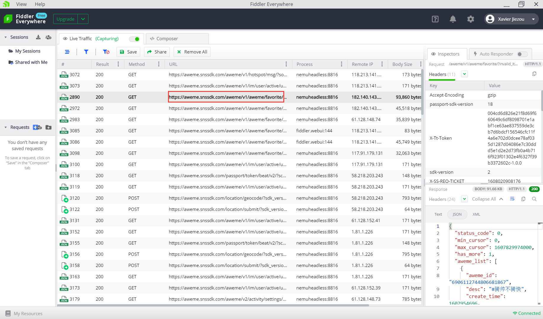
Task: Select session 3118 passport token row
Action: [240, 176]
